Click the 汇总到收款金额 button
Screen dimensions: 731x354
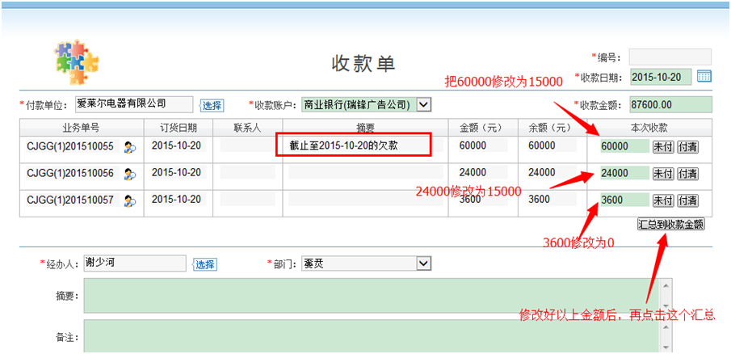pos(670,224)
